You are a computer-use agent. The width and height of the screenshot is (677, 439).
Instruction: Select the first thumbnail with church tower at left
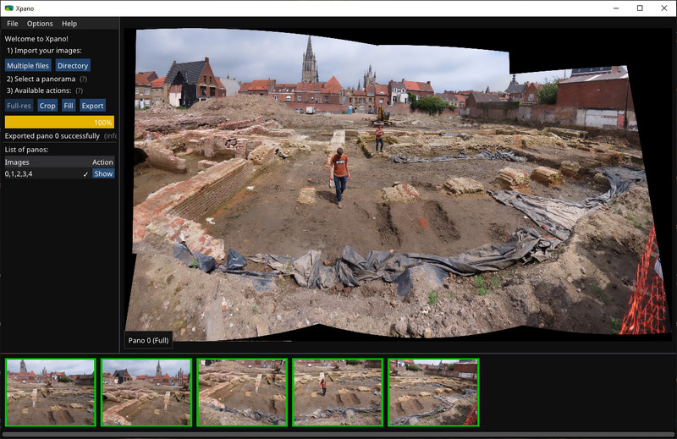[51, 392]
